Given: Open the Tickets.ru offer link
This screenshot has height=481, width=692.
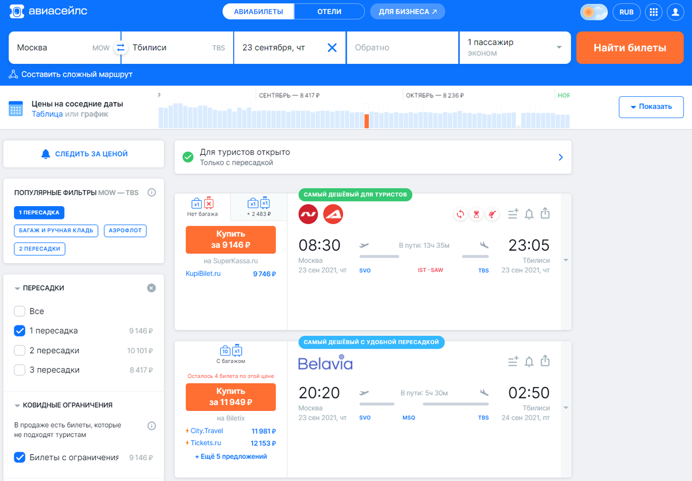Looking at the screenshot, I should 206,443.
